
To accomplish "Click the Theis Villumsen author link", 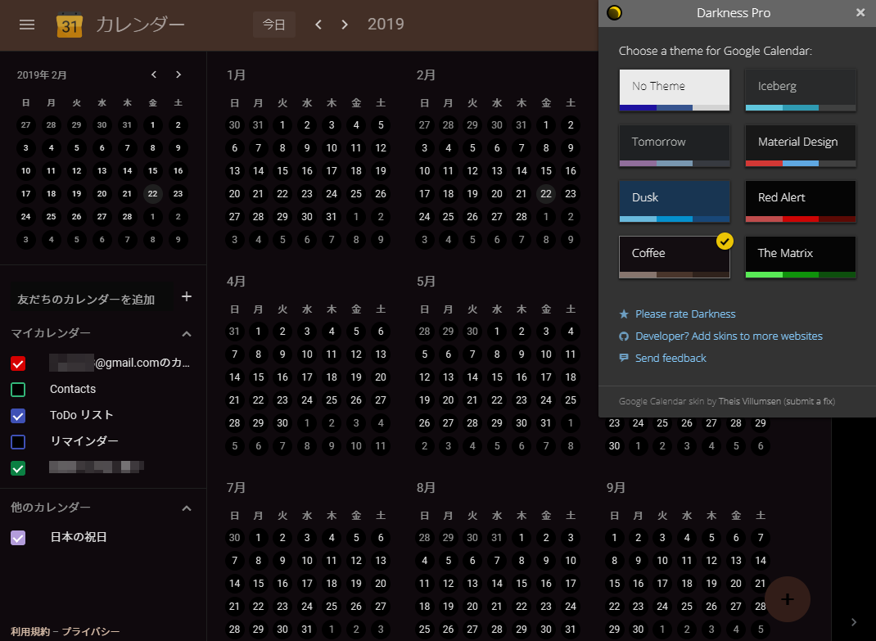I will pos(749,401).
